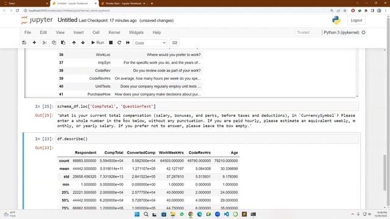The height and width of the screenshot is (219, 390).
Task: Open the Windows Start menu
Action: [x=137, y=214]
